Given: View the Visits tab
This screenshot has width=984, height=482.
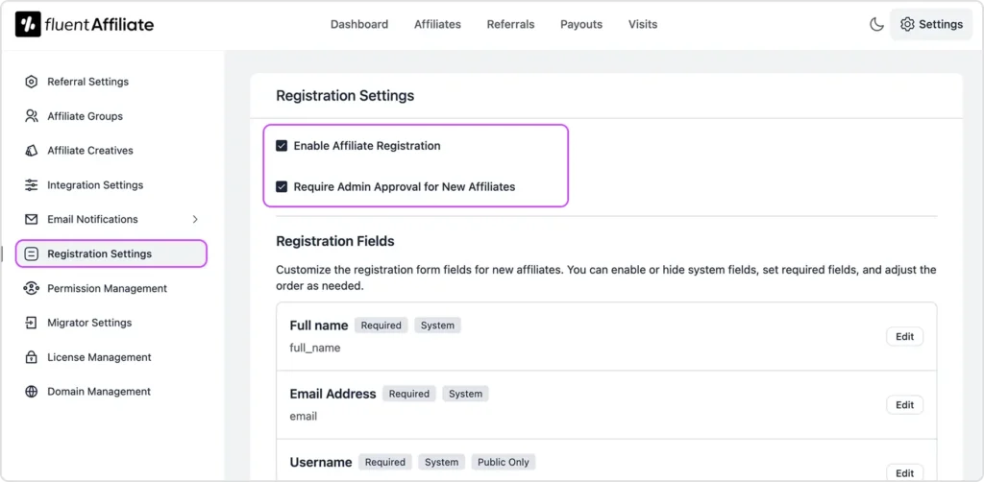Looking at the screenshot, I should point(643,24).
